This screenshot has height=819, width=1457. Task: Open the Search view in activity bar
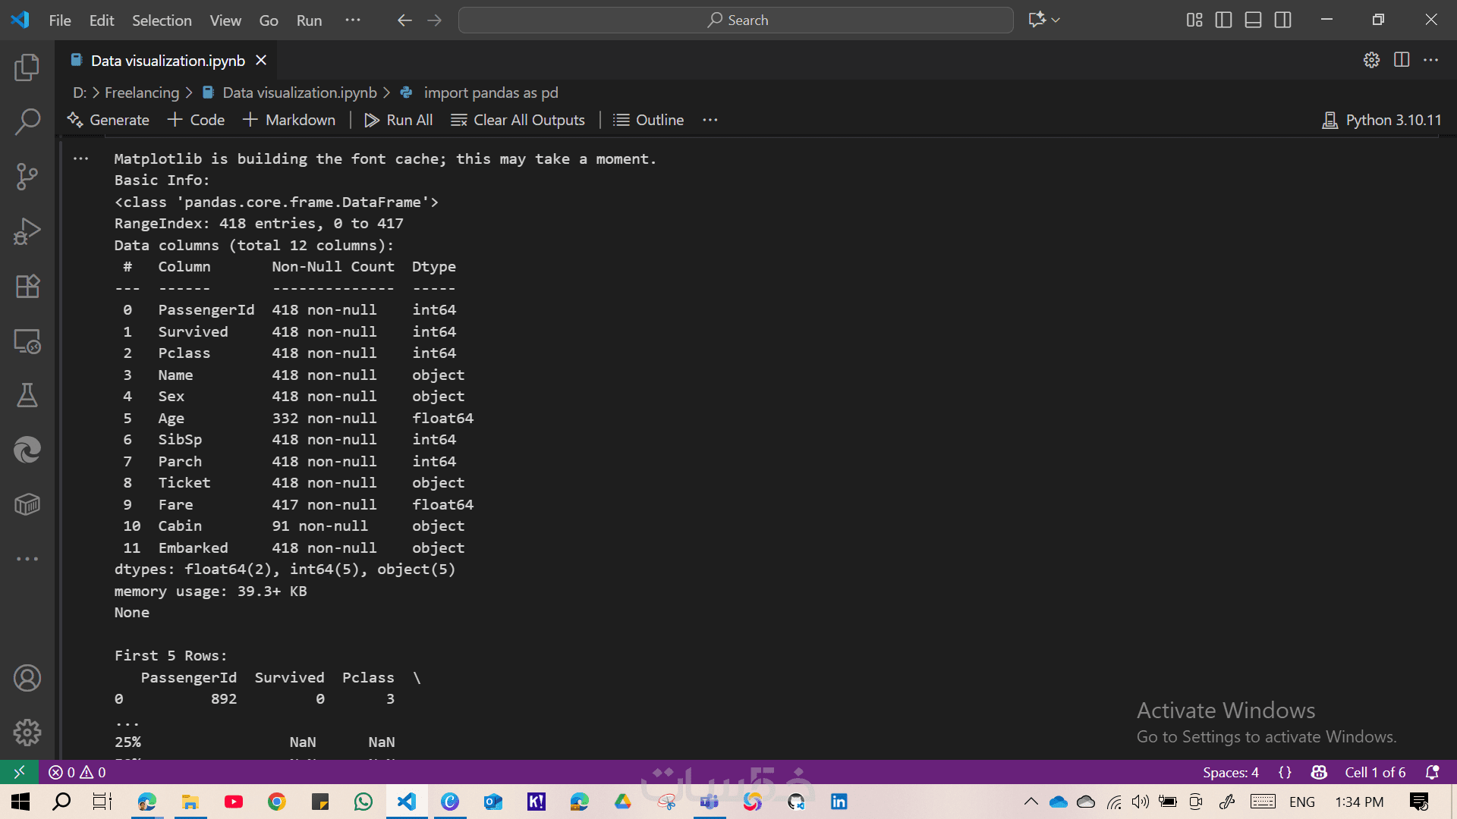click(x=27, y=122)
